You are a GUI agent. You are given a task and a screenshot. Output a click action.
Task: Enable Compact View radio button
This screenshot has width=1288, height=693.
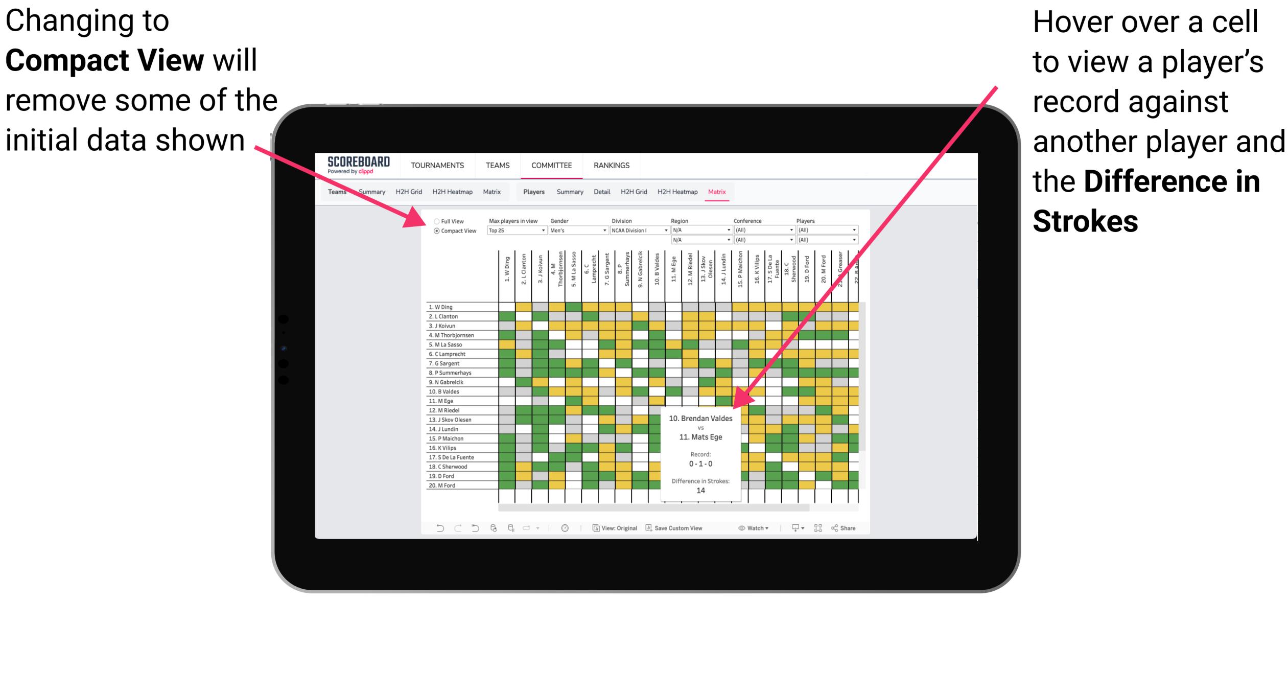click(x=435, y=232)
